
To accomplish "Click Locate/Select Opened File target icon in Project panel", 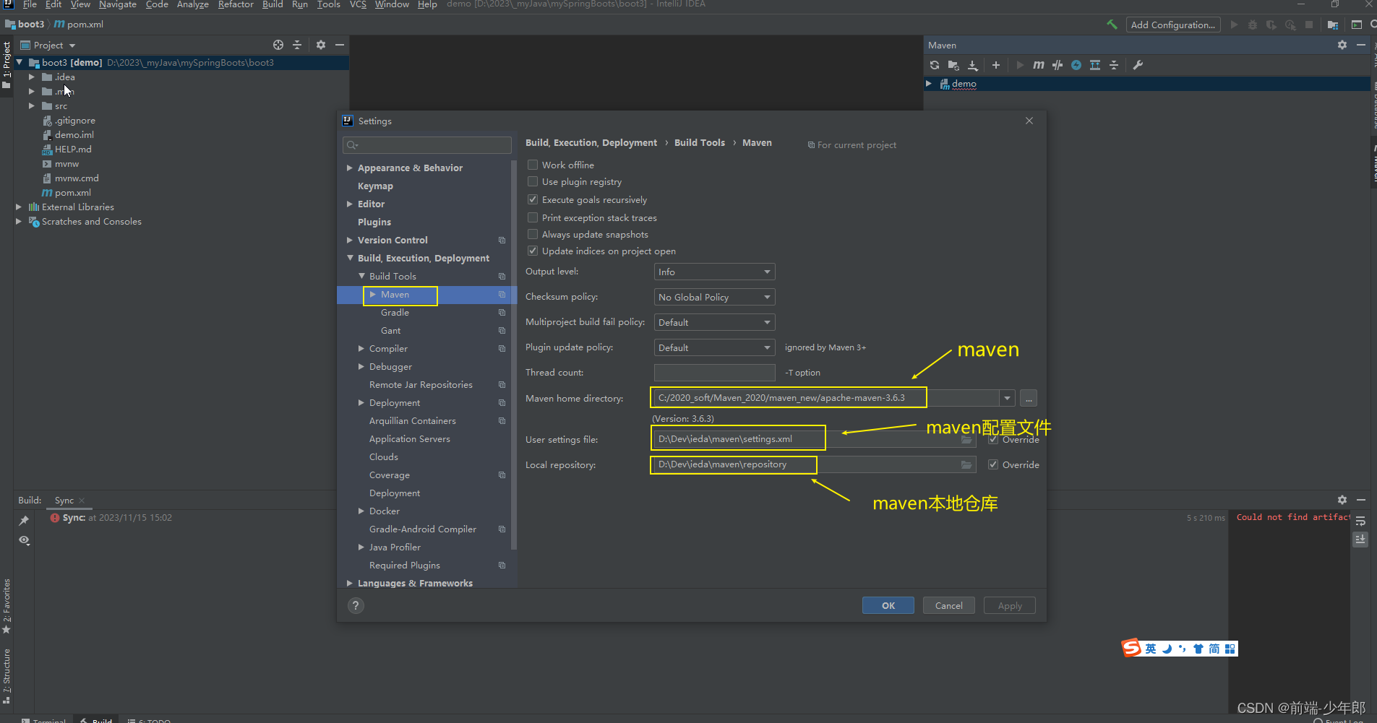I will [x=278, y=45].
